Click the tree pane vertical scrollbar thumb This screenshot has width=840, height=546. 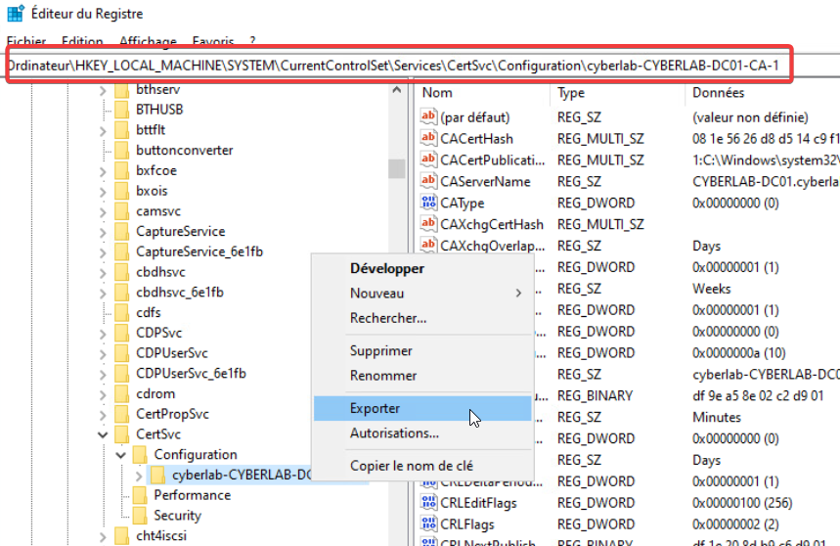(x=396, y=169)
